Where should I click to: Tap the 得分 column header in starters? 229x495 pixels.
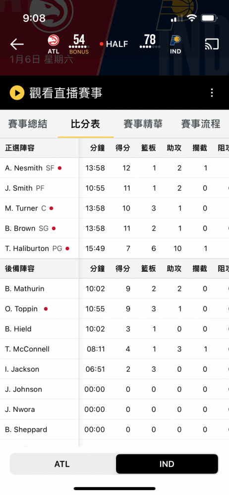123,148
